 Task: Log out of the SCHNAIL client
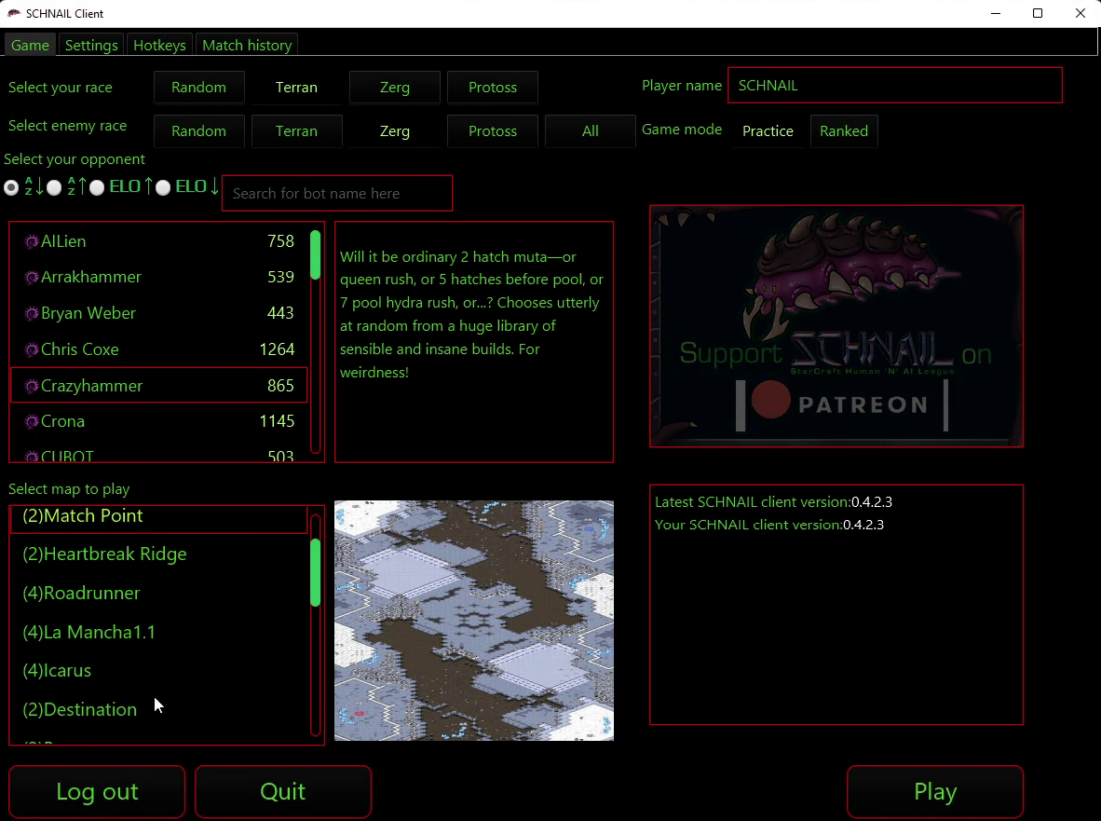coord(96,791)
